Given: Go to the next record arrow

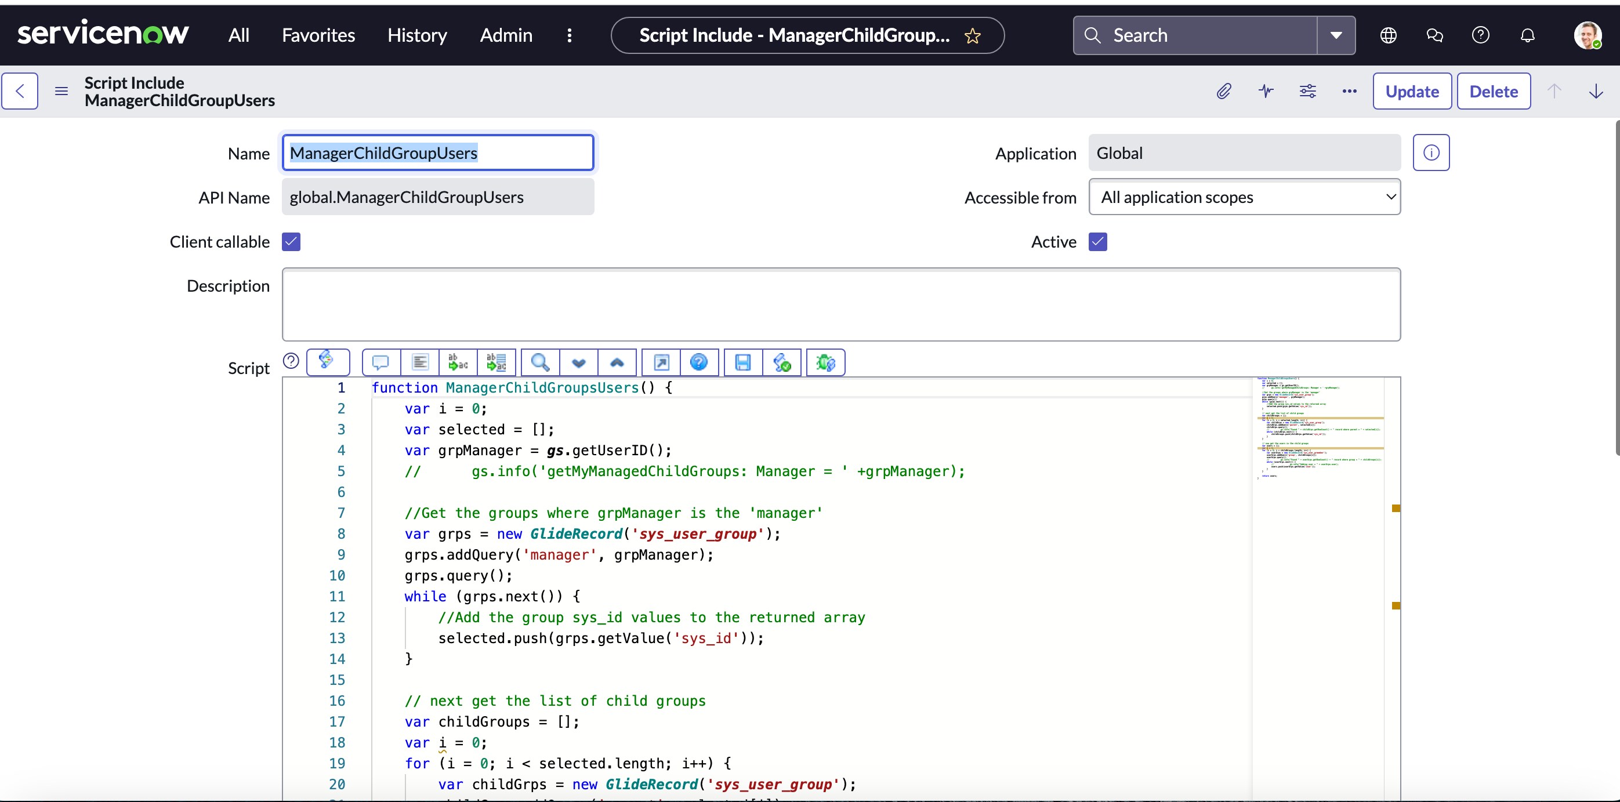Looking at the screenshot, I should click(1596, 91).
